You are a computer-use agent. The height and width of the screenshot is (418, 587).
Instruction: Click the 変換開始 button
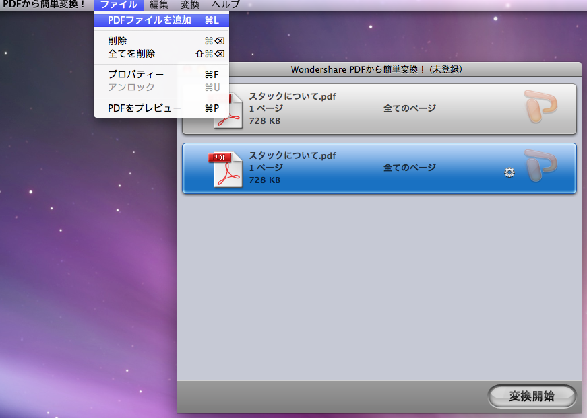(x=532, y=396)
